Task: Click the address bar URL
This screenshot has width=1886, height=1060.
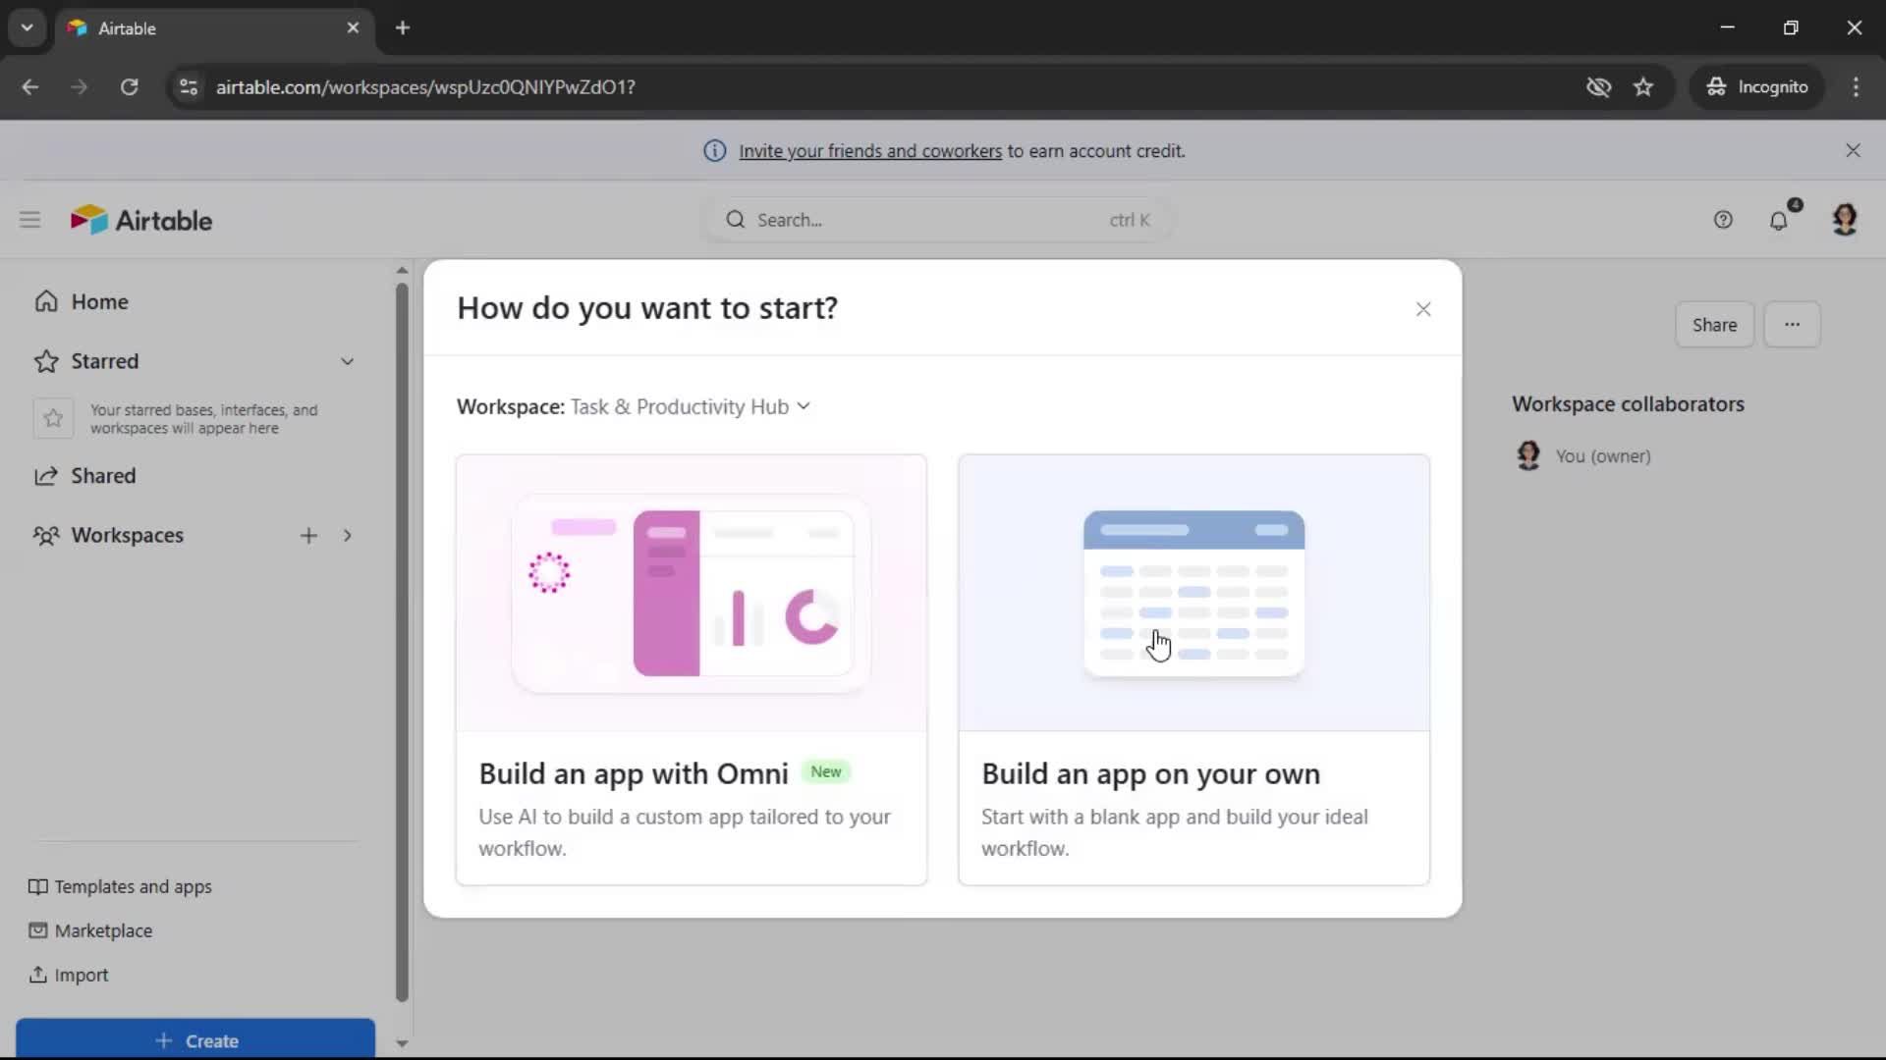Action: click(425, 86)
